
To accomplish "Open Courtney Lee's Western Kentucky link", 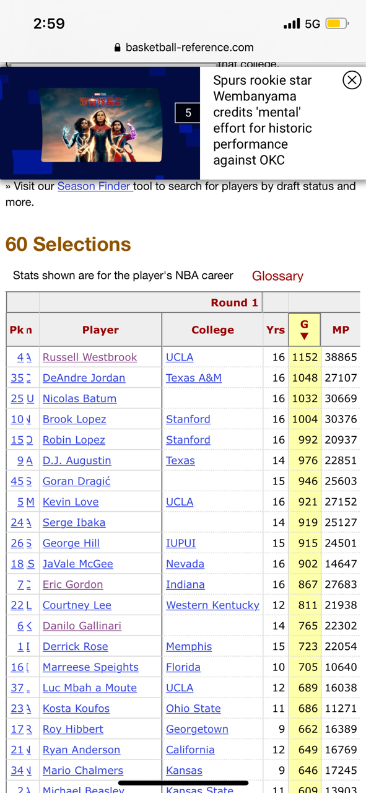I will (212, 605).
